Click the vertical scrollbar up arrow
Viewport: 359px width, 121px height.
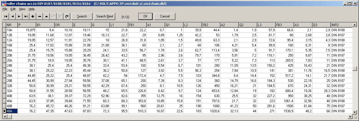tap(354, 25)
